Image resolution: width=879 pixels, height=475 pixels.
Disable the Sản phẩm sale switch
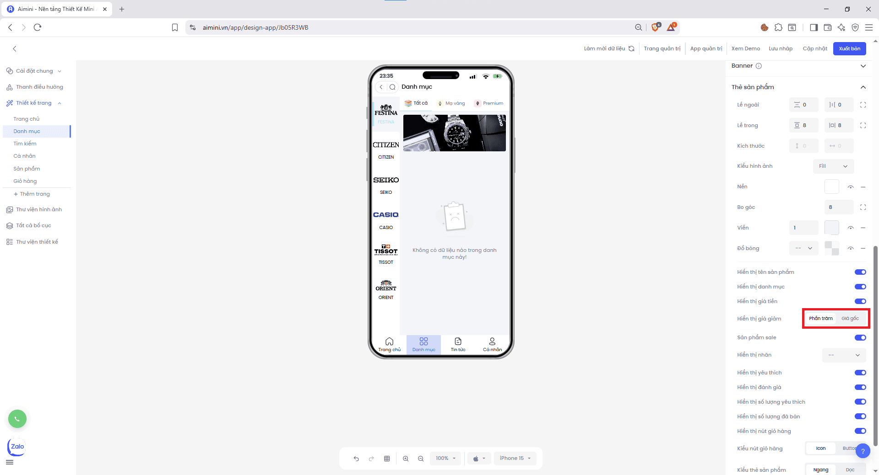[x=860, y=338]
